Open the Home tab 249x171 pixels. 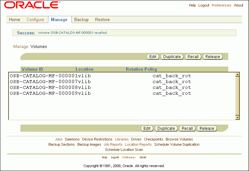[15, 19]
